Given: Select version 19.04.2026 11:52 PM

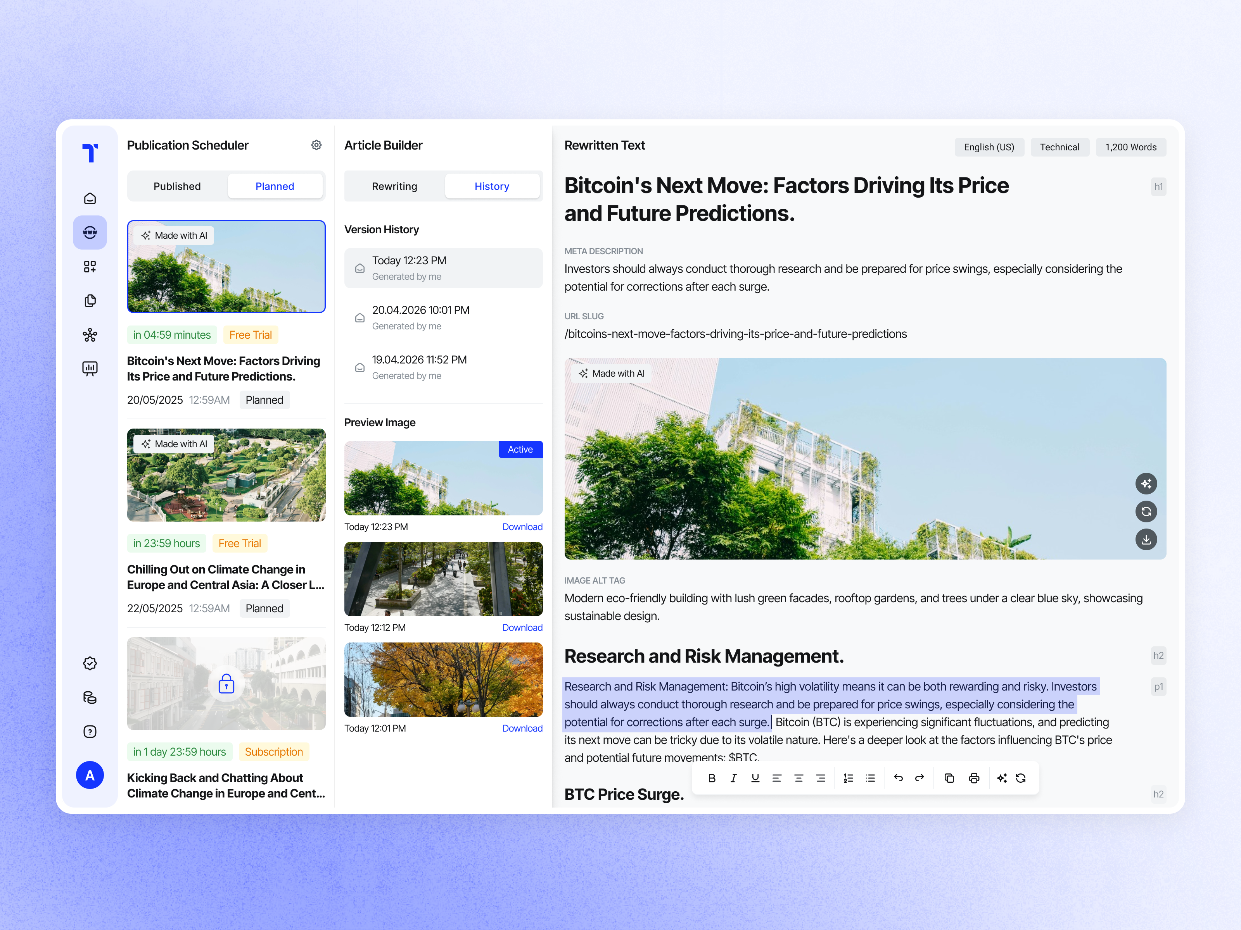Looking at the screenshot, I should pos(443,367).
